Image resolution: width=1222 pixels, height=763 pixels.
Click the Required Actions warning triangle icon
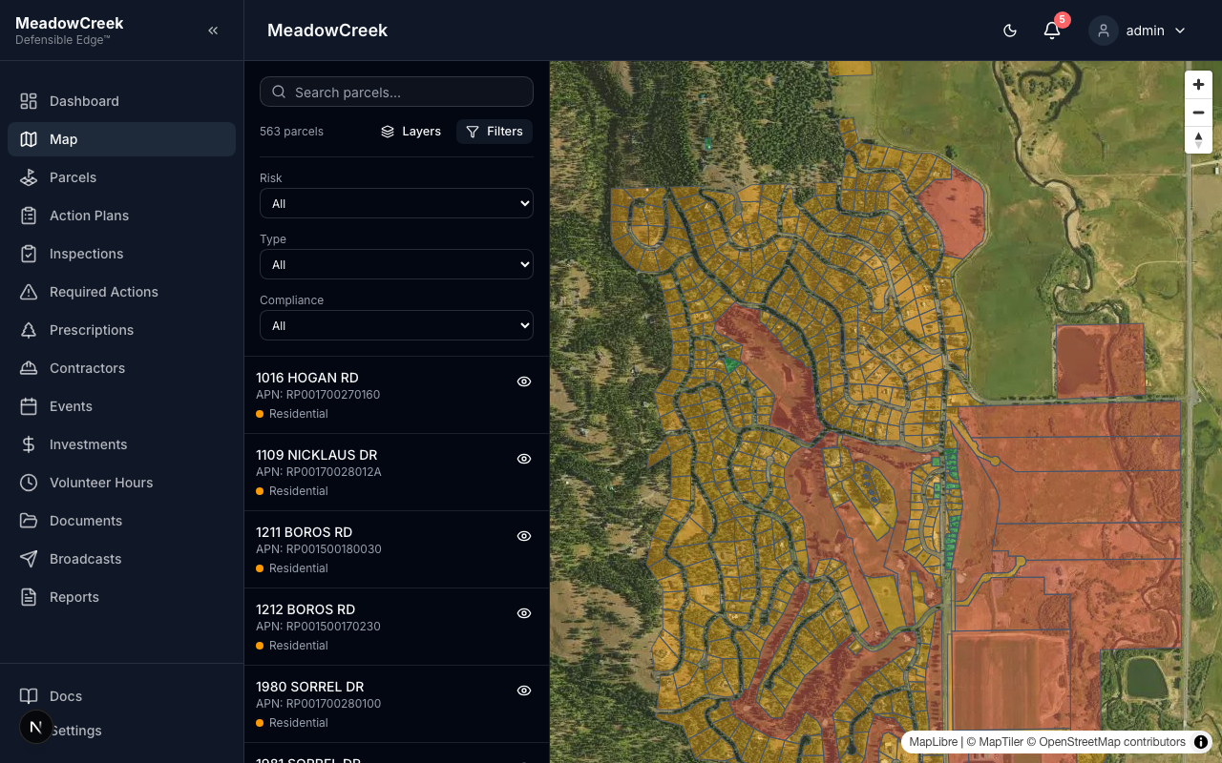coord(29,292)
